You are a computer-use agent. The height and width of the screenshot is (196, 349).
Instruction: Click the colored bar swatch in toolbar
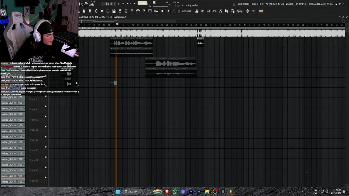coord(261,11)
